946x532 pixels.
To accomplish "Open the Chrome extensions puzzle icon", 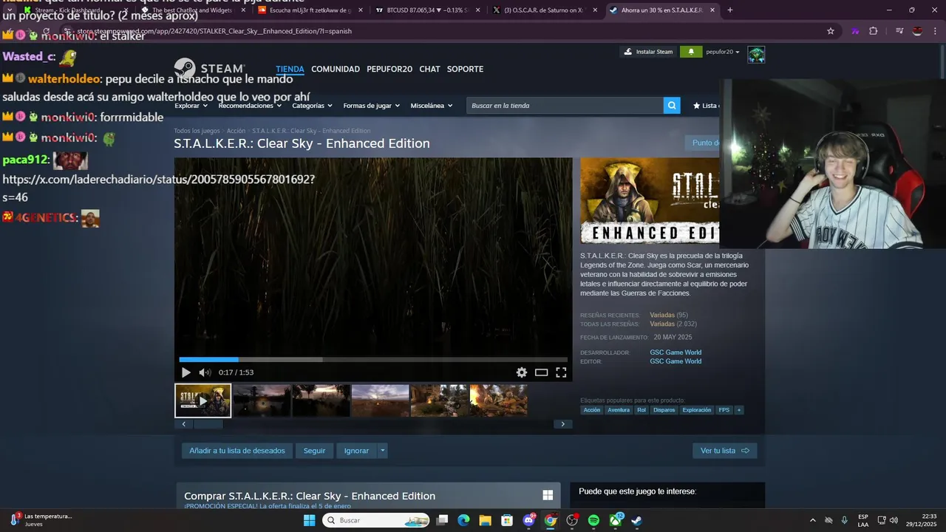I will tap(874, 31).
